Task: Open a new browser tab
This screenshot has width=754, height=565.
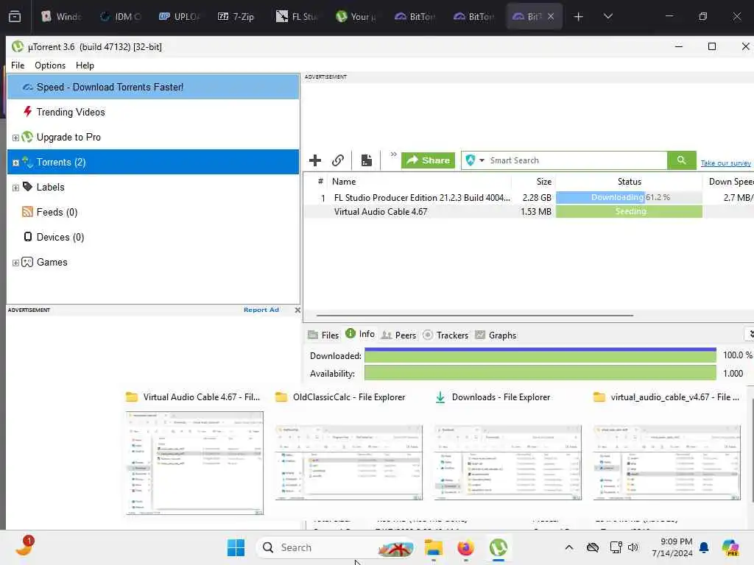Action: 579,17
